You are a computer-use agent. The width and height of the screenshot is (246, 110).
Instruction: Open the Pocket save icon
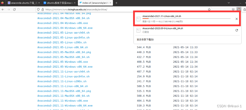pos(233,10)
